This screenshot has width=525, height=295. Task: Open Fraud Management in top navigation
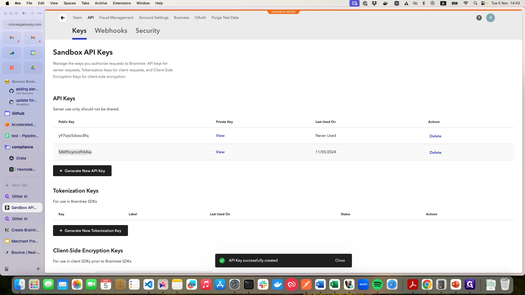click(x=116, y=17)
